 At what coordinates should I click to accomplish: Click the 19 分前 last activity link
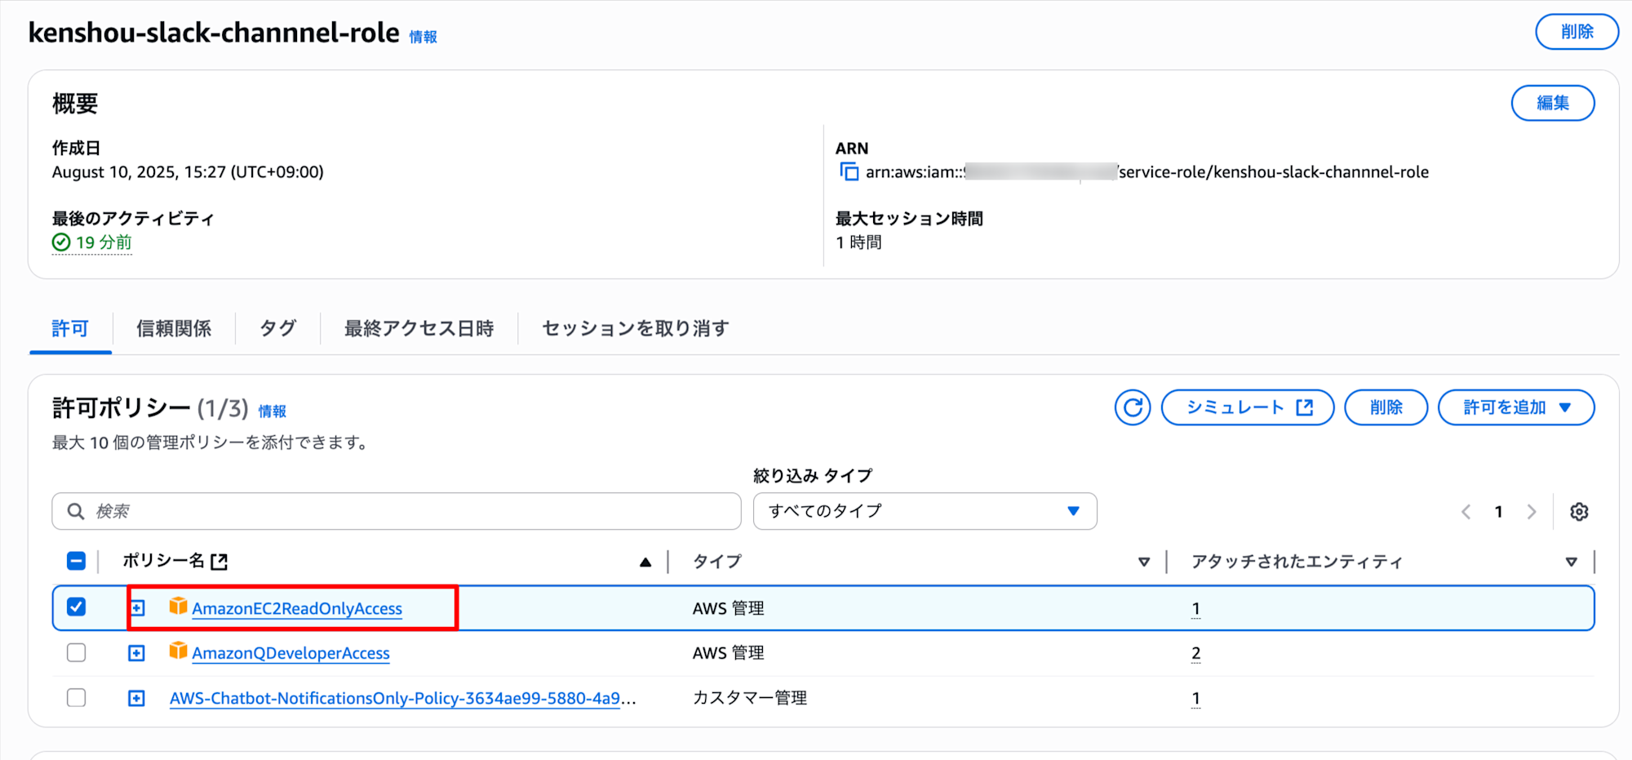104,242
